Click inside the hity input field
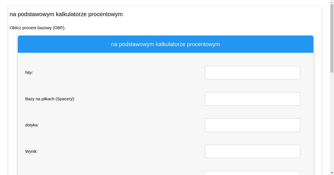 (x=252, y=72)
